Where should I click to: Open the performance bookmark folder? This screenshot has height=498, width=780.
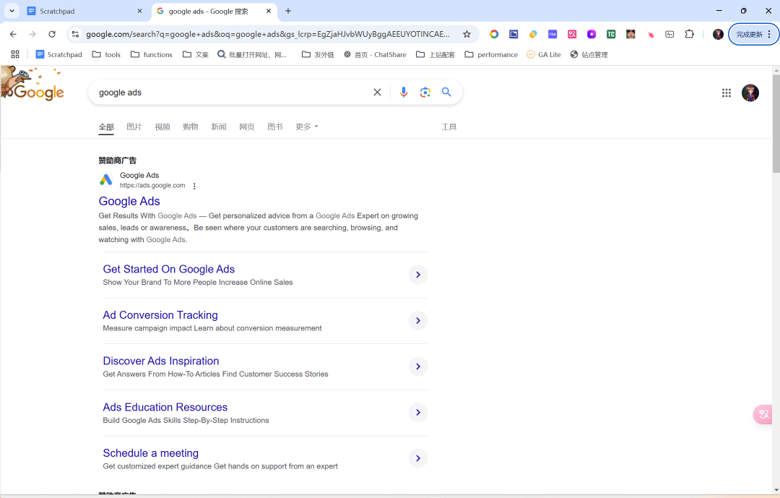[x=491, y=54]
